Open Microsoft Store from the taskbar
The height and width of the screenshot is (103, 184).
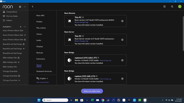[x=82, y=100]
